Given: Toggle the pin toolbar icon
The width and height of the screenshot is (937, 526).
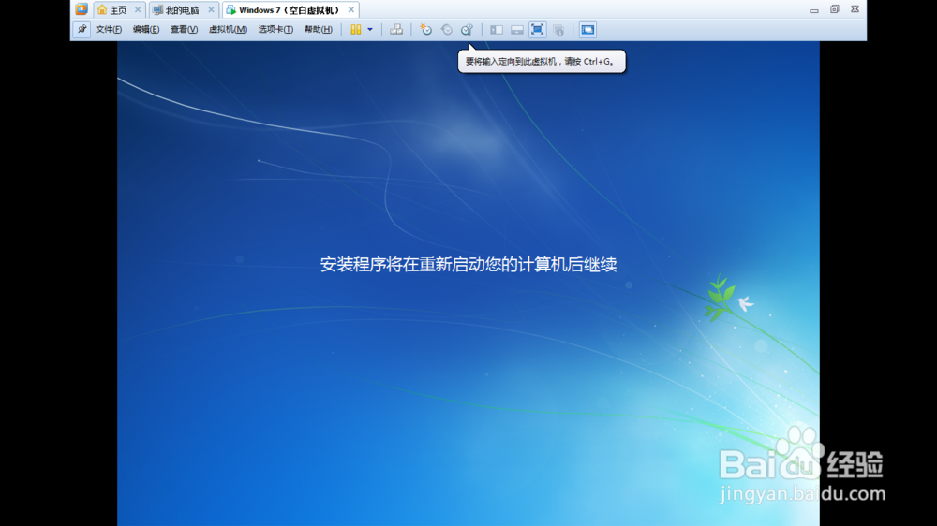Looking at the screenshot, I should [x=82, y=29].
